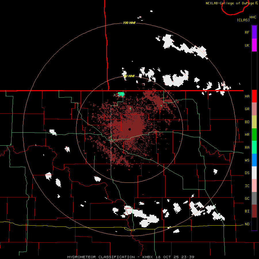Click the black radar site dot at center
Image resolution: width=259 pixels, height=259 pixels.
pos(130,129)
